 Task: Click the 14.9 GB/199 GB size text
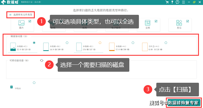tap(57, 50)
